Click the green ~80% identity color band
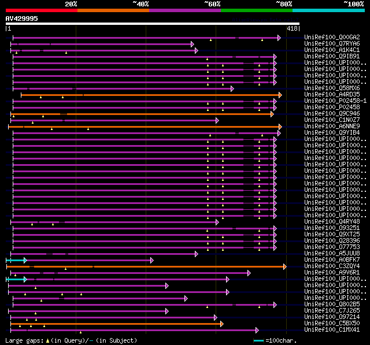 (257, 10)
